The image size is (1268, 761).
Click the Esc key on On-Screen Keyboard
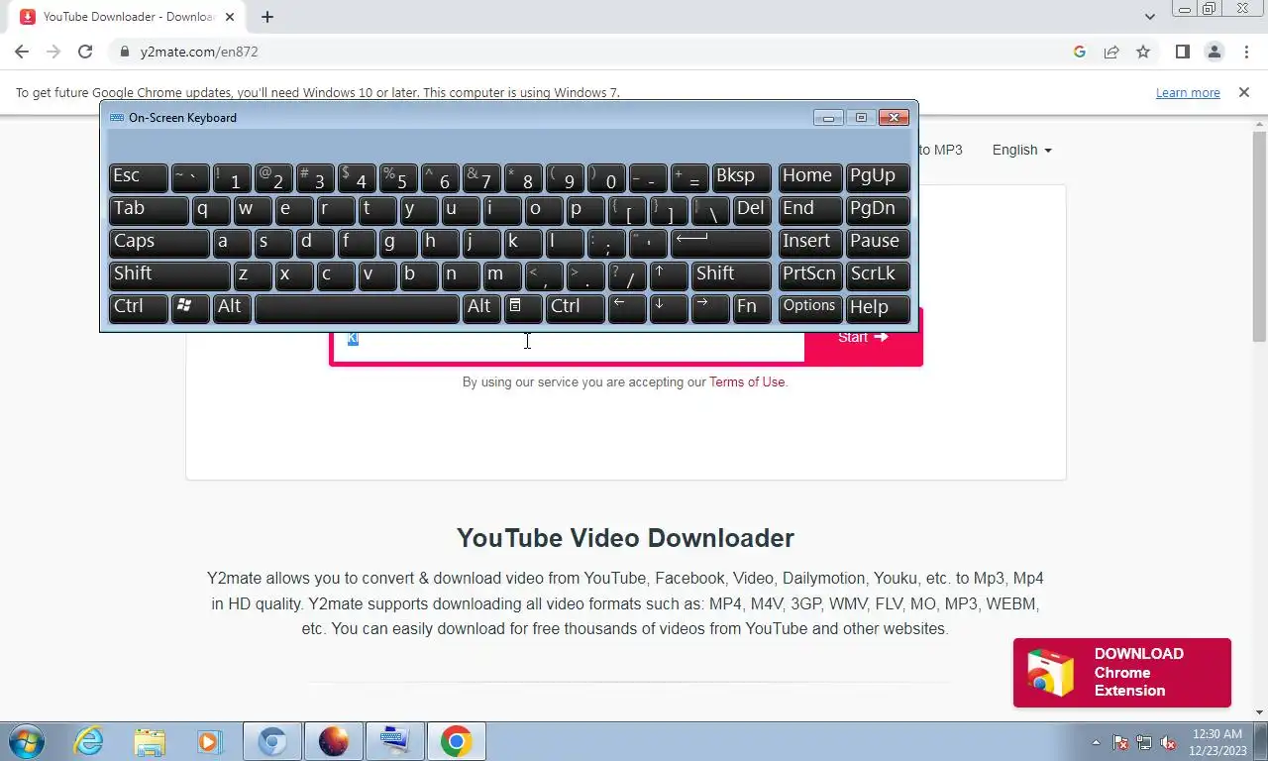click(x=138, y=177)
